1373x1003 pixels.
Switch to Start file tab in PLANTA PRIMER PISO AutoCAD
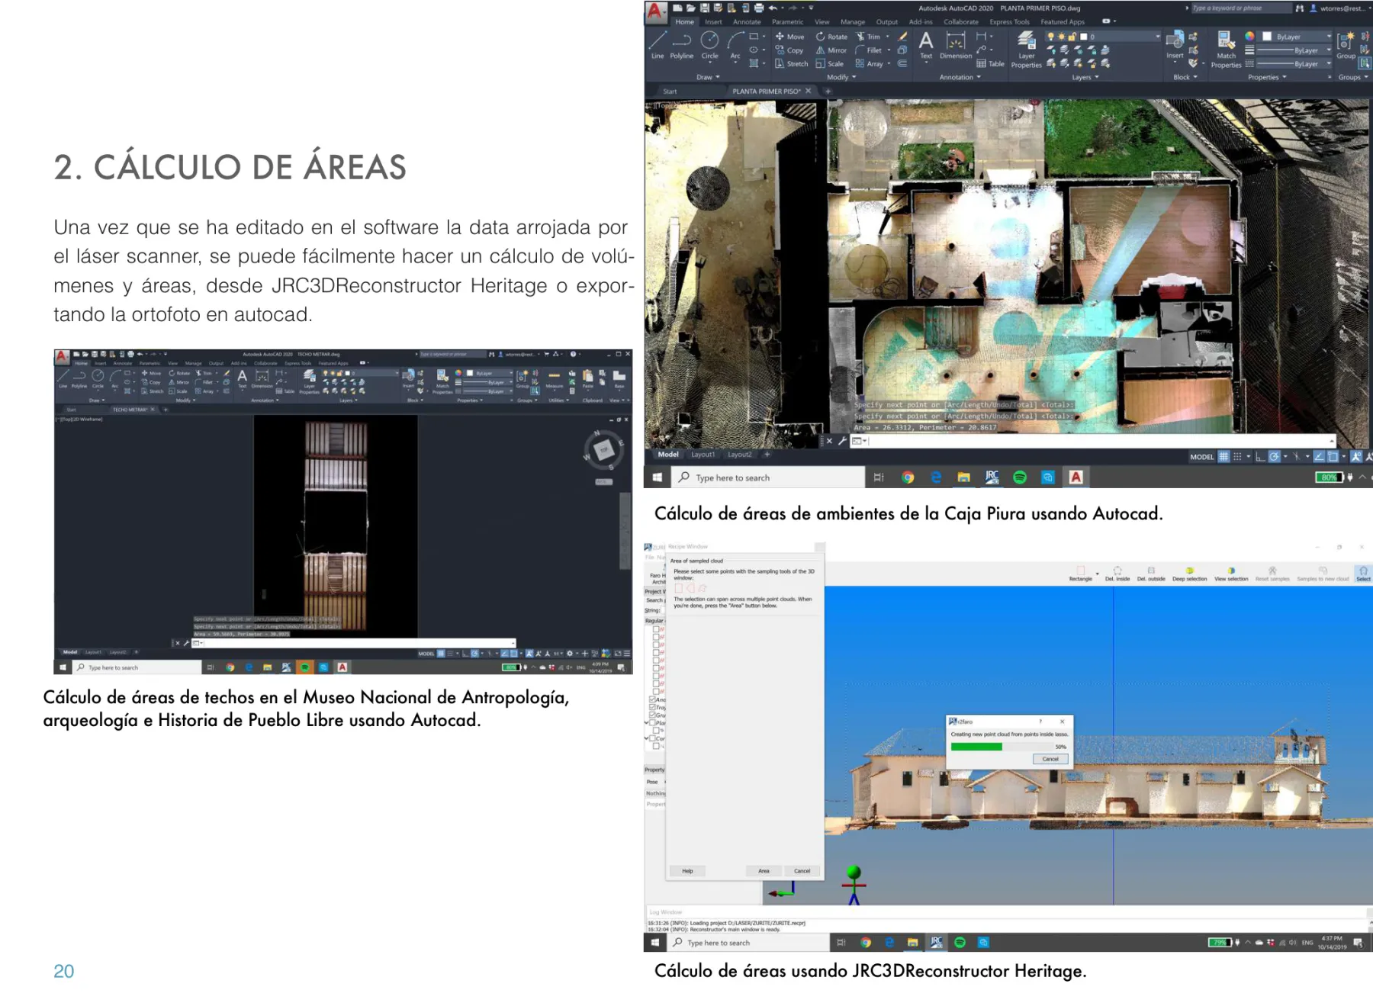pyautogui.click(x=670, y=91)
